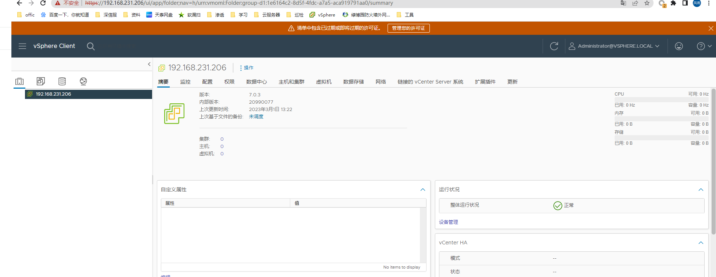This screenshot has height=277, width=716.
Task: Click the green 正常 status check icon
Action: click(558, 206)
